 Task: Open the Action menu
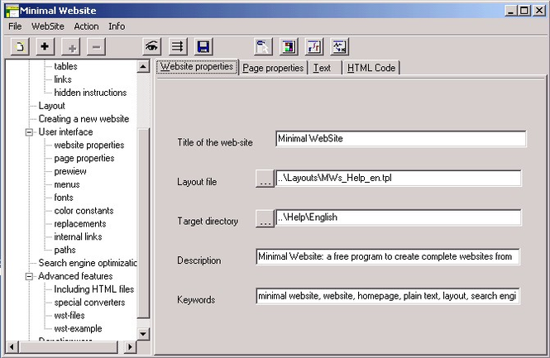tap(86, 26)
